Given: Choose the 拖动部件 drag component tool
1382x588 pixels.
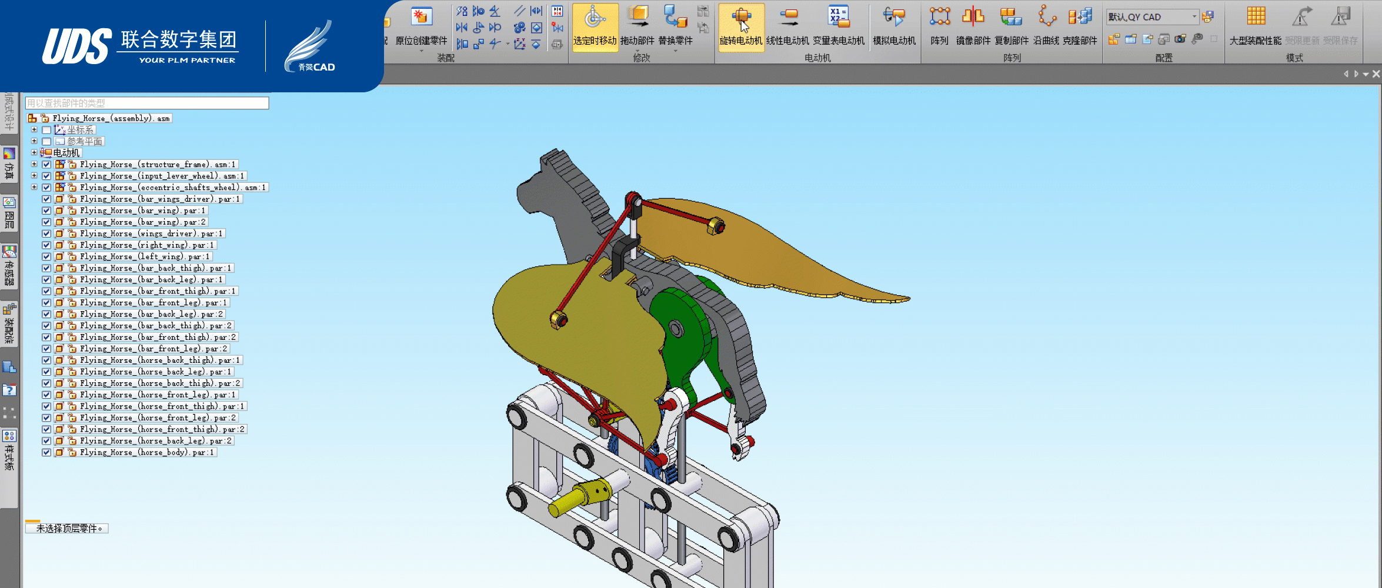Looking at the screenshot, I should click(637, 26).
